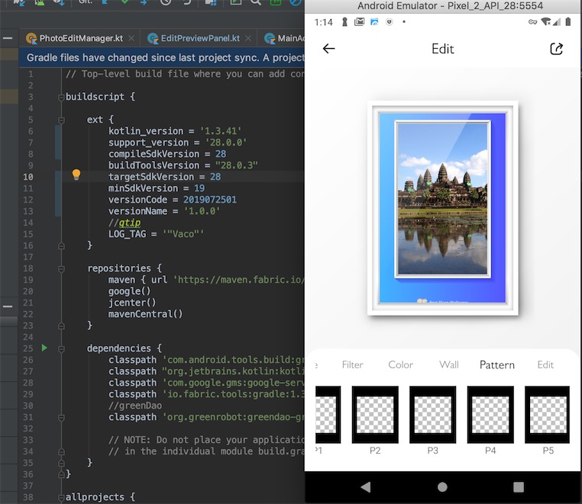The height and width of the screenshot is (504, 582).
Task: Click the Git update project blue arrow
Action: point(105,2)
